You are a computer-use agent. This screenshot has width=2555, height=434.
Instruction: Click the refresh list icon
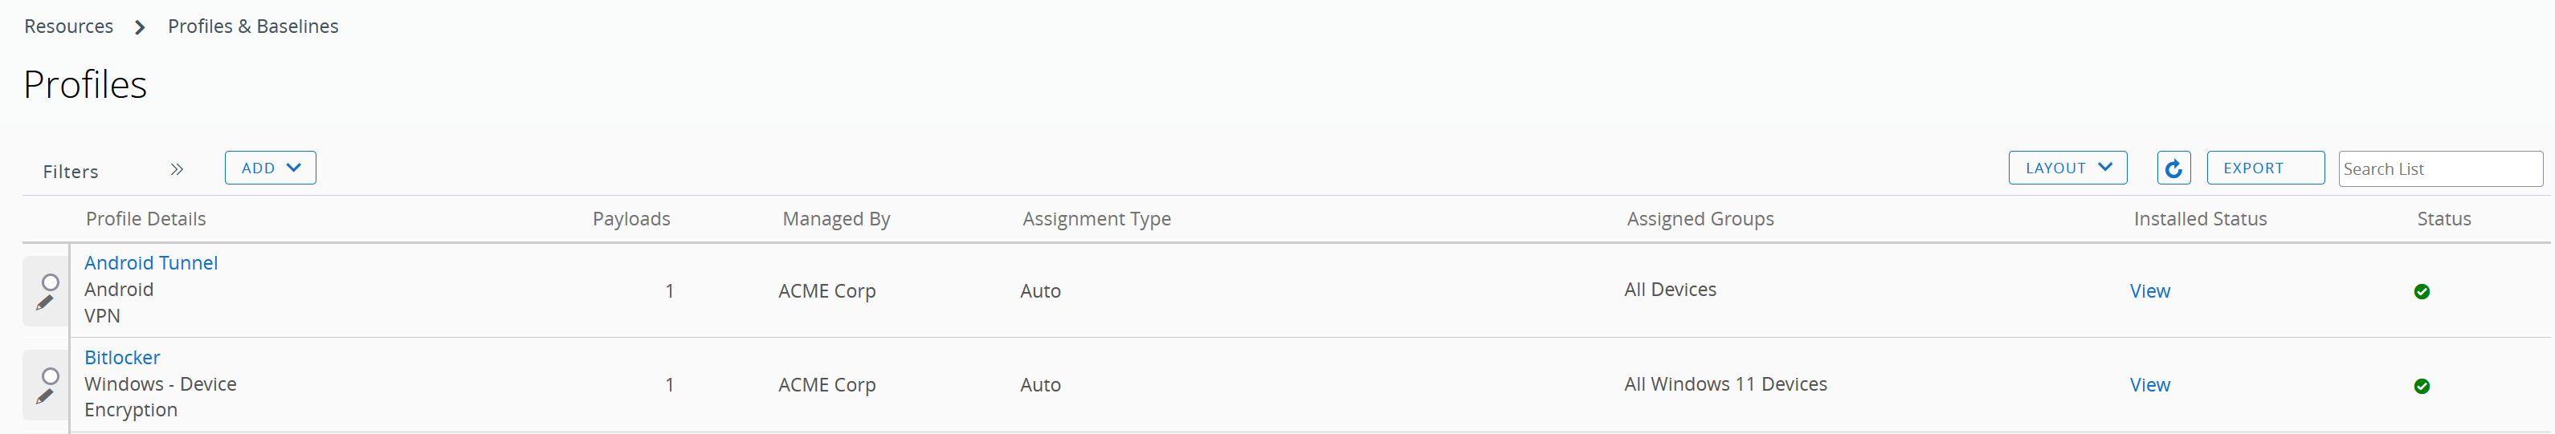click(2173, 168)
